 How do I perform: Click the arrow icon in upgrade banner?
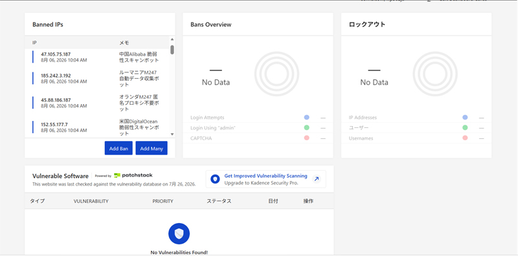click(317, 179)
